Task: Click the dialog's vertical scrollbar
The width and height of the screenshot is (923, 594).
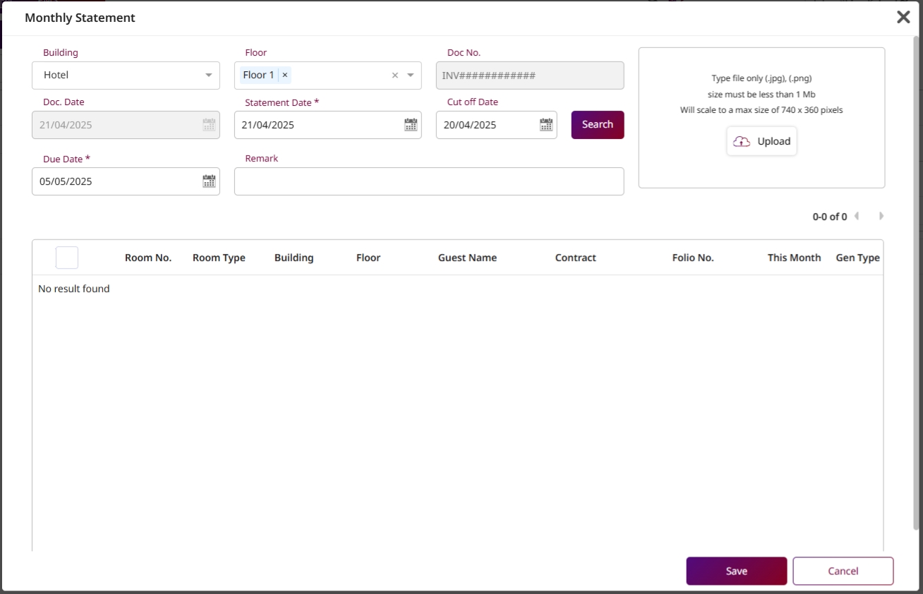Action: point(917,282)
